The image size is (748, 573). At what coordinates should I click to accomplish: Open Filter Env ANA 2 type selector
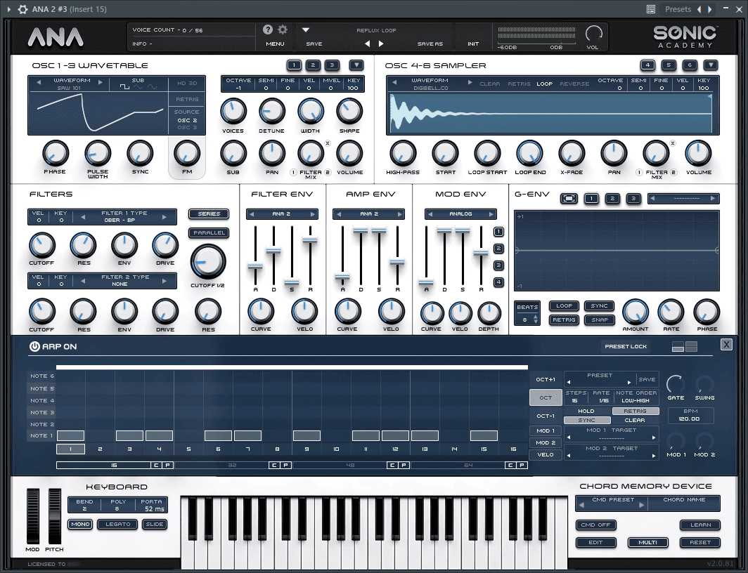(x=282, y=214)
